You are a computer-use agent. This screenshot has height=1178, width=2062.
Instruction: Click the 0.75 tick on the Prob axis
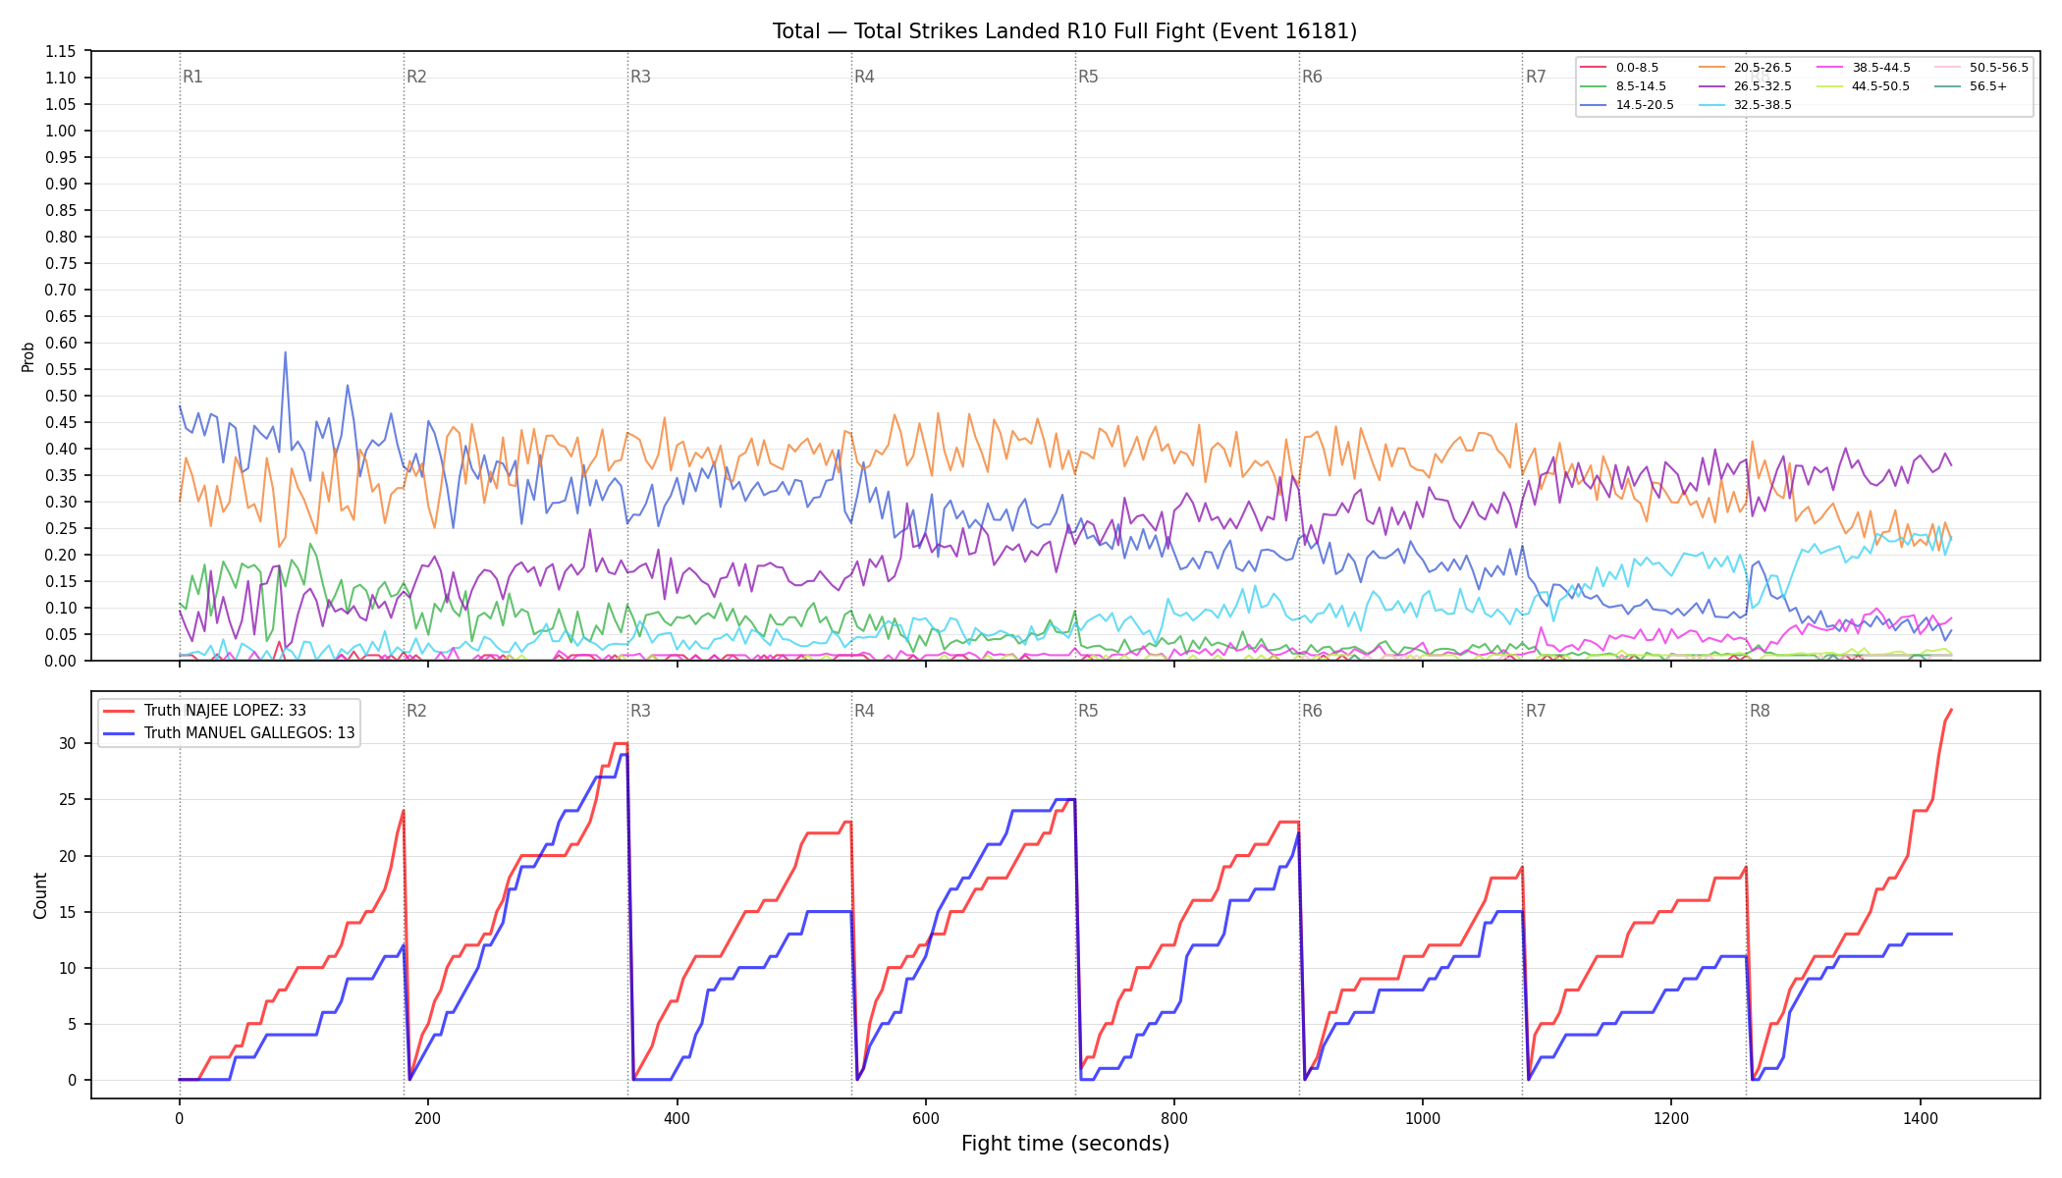(61, 263)
